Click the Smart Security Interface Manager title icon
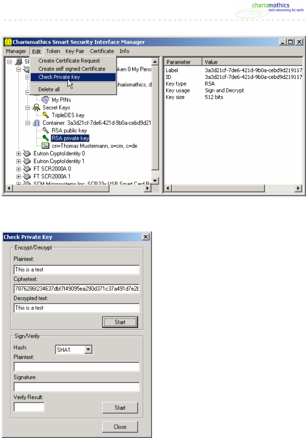This screenshot has width=306, height=438. (8, 42)
